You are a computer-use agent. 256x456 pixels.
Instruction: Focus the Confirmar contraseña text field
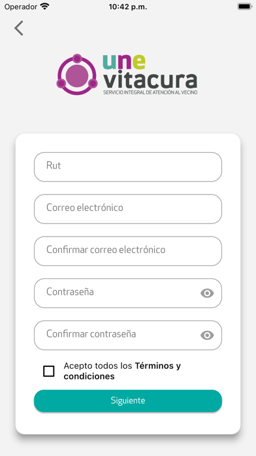(x=128, y=335)
